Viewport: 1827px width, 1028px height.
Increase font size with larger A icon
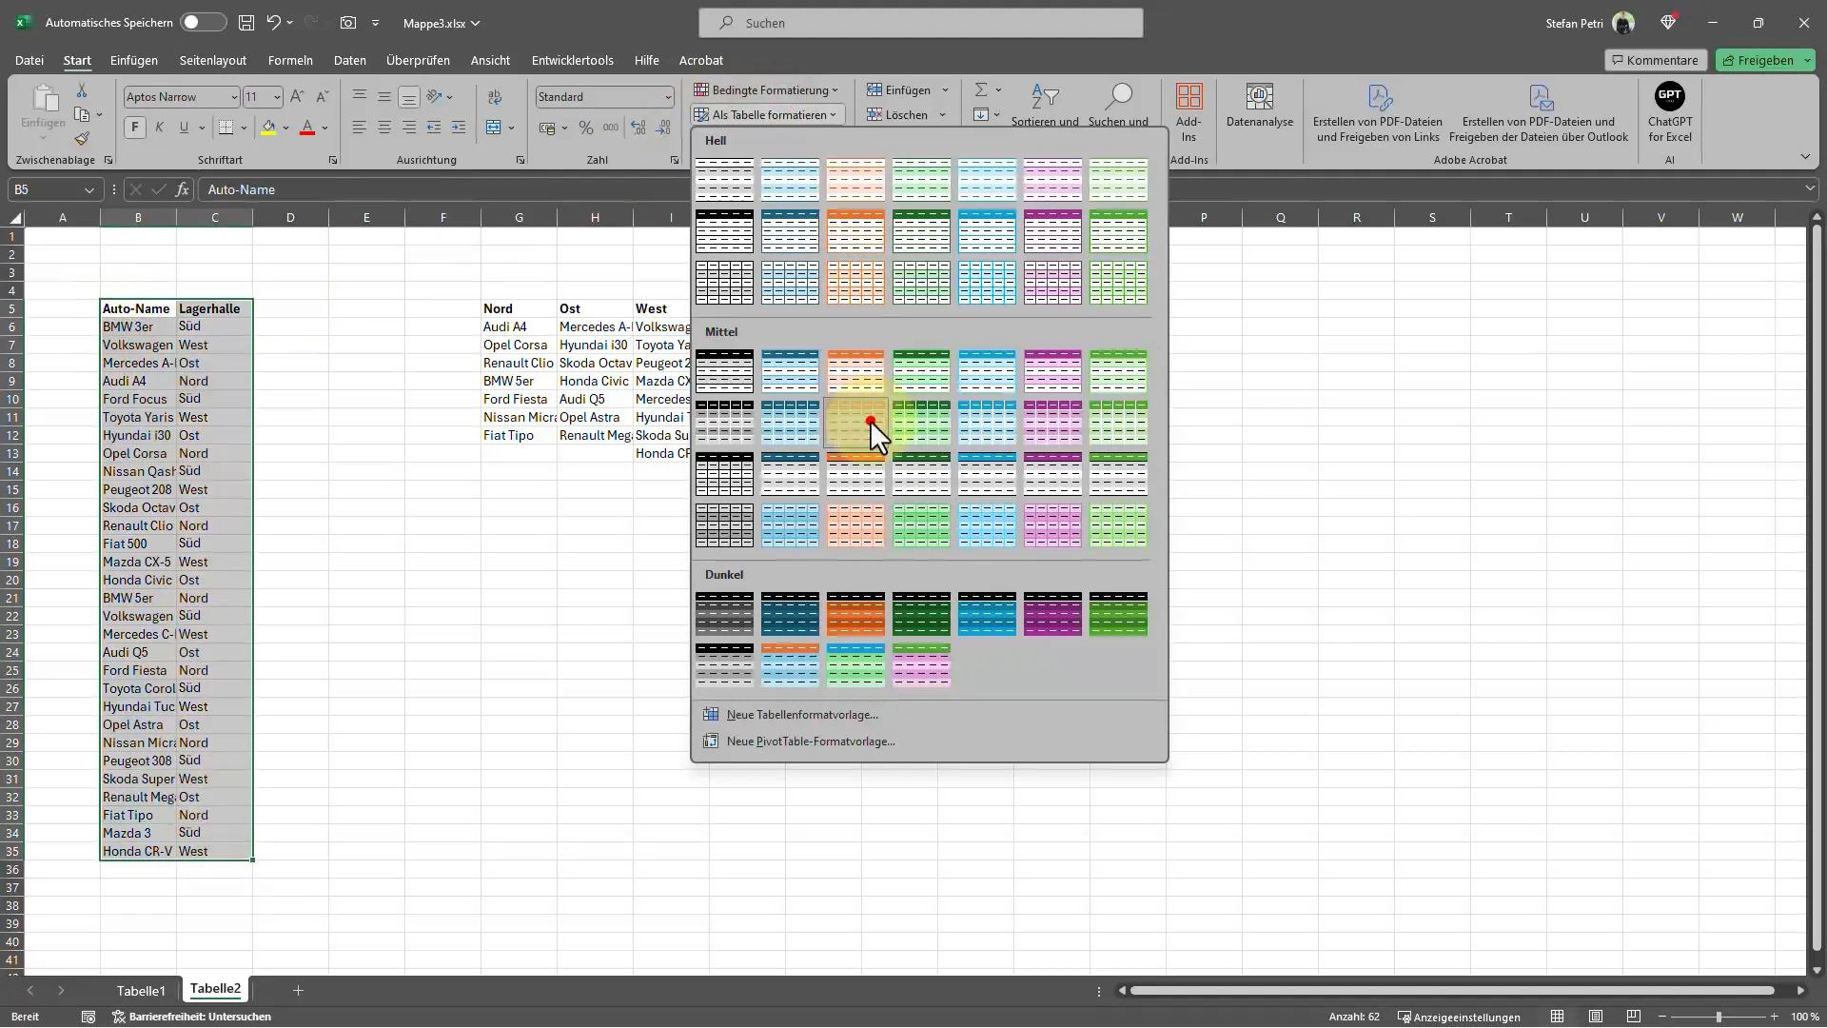(298, 97)
